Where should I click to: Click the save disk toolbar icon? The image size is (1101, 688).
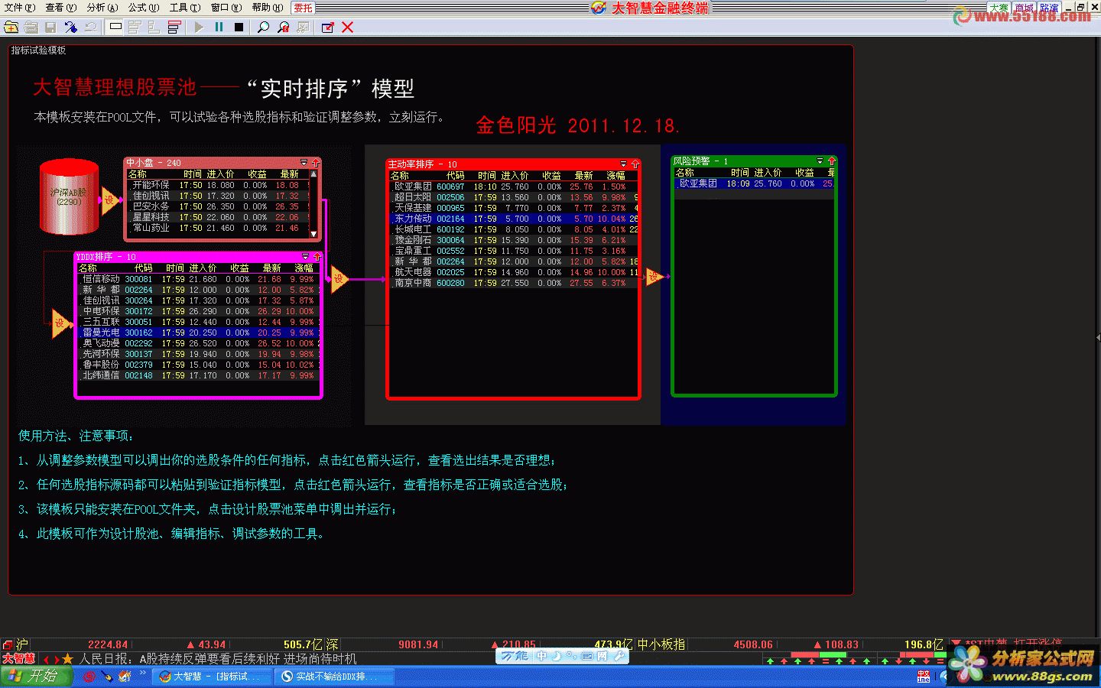tap(51, 28)
